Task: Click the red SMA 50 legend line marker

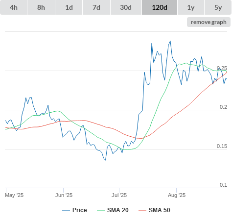Action: 142,210
